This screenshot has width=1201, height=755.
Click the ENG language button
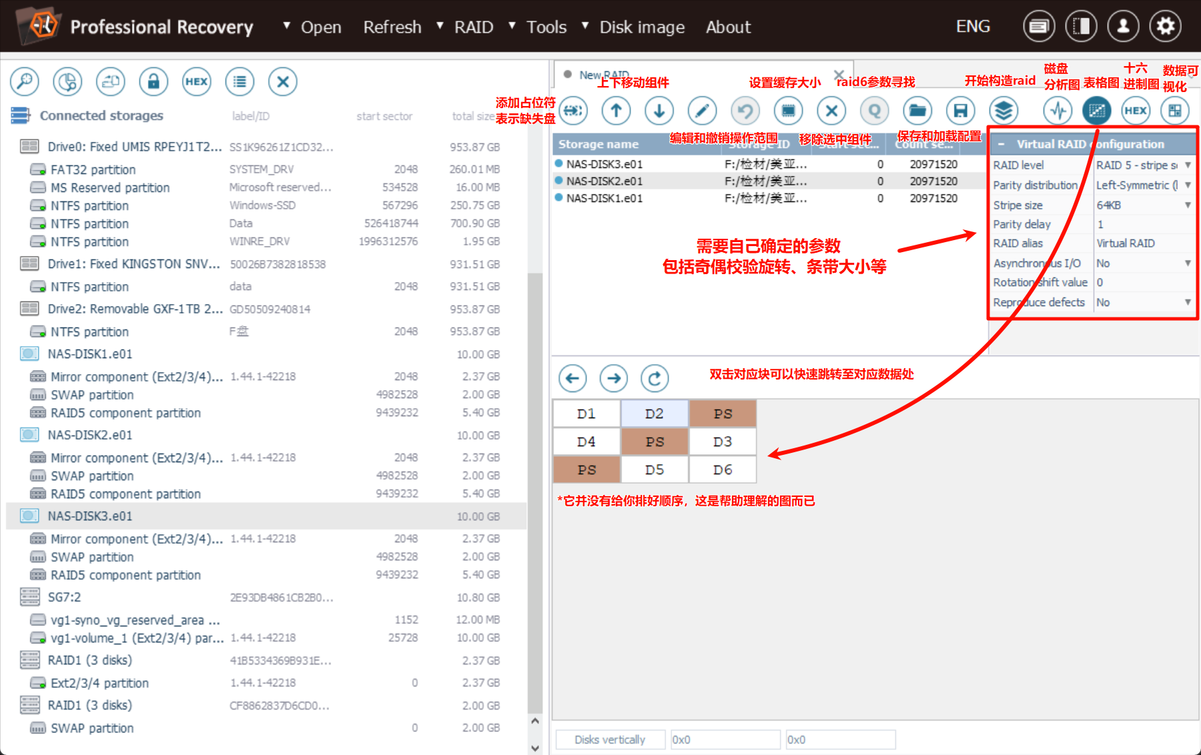[972, 27]
